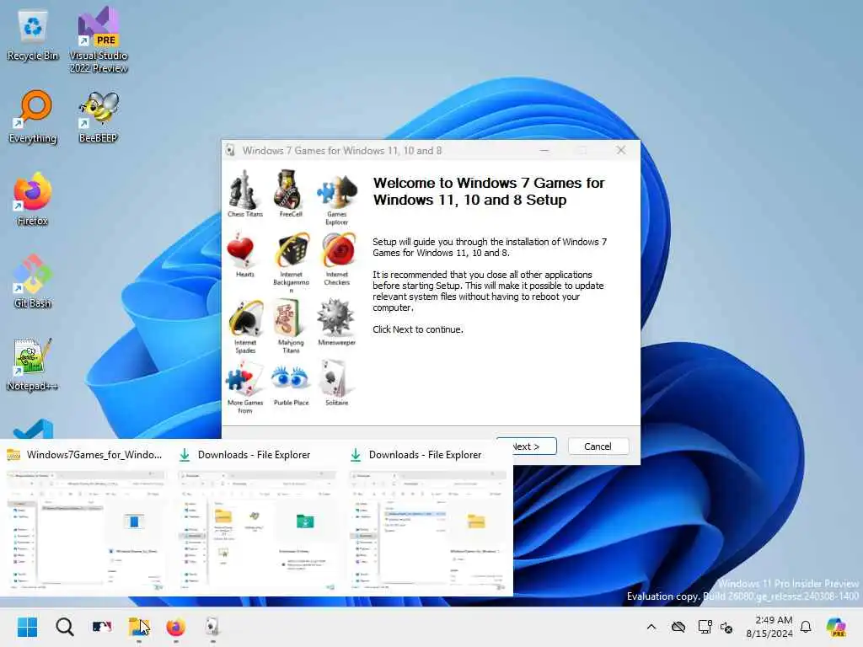Open the notification bell
Image resolution: width=863 pixels, height=647 pixels.
click(x=806, y=627)
